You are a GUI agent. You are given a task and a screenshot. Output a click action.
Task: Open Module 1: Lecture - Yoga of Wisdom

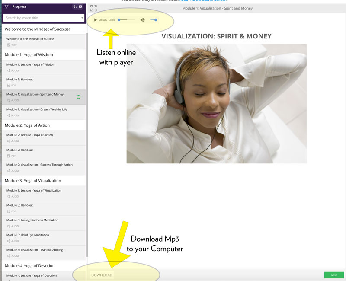[44, 67]
